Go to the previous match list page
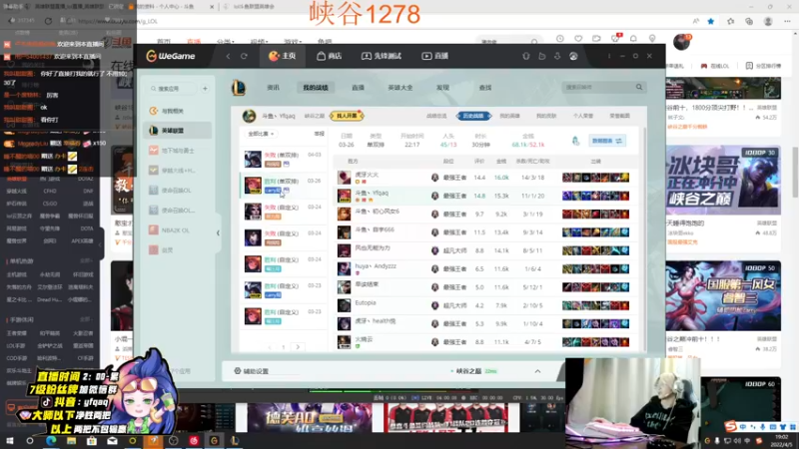Viewport: 799px width, 449px height. click(x=270, y=347)
